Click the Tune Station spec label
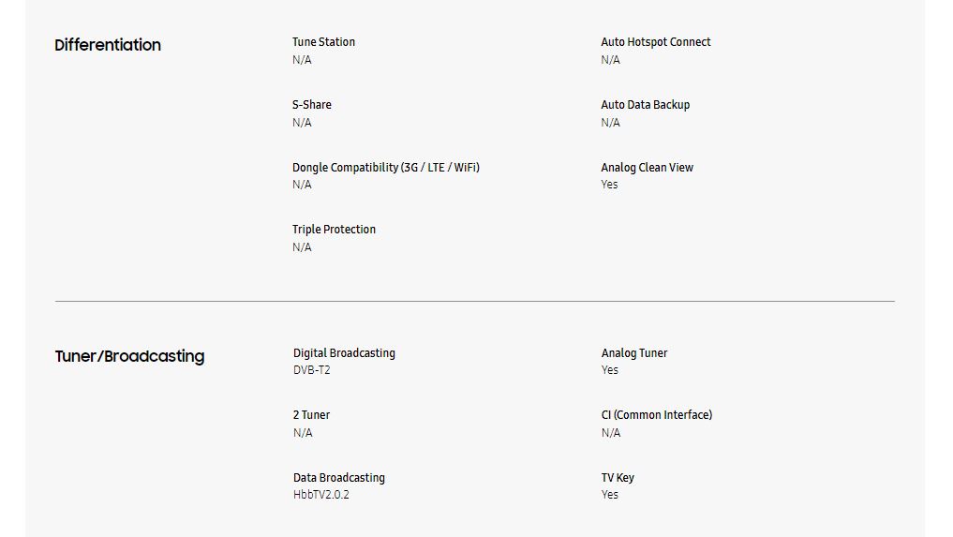953x537 pixels. click(323, 42)
